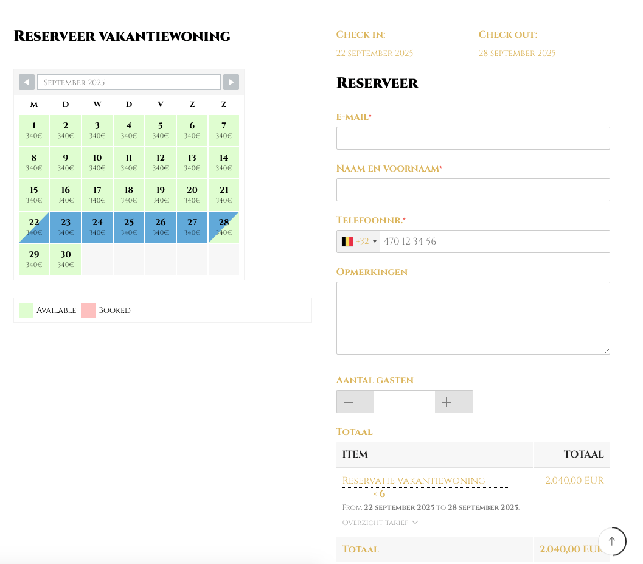The height and width of the screenshot is (564, 643).
Task: Open the Belgium +32 country code dropdown
Action: [x=359, y=242]
